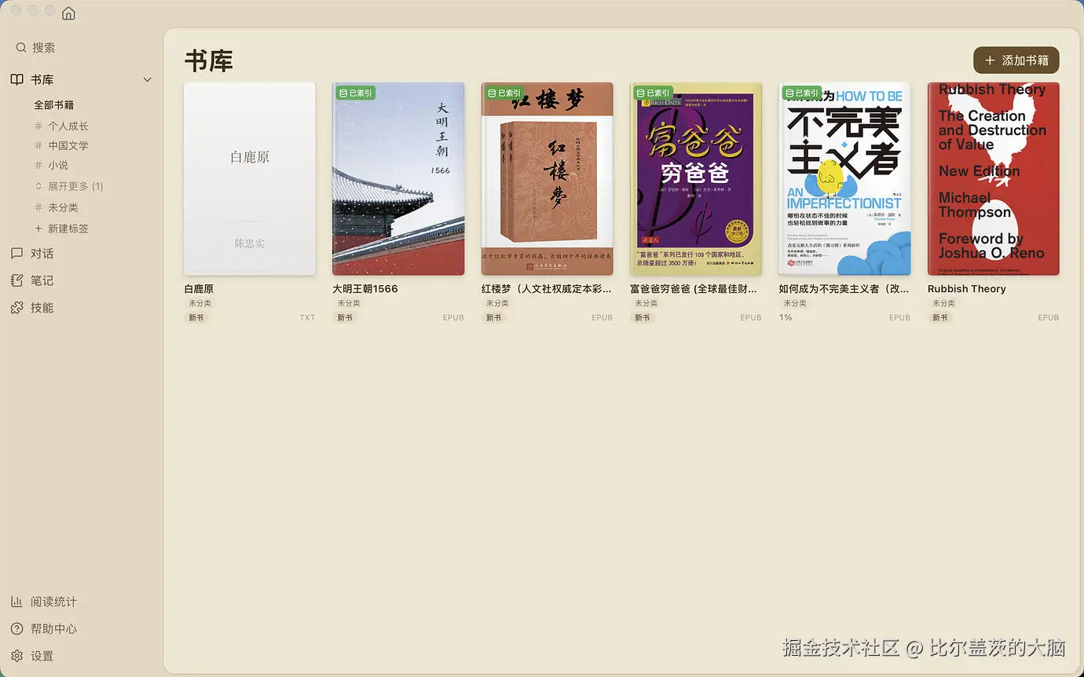Click the 添加书籍 button
This screenshot has width=1084, height=677.
1016,60
